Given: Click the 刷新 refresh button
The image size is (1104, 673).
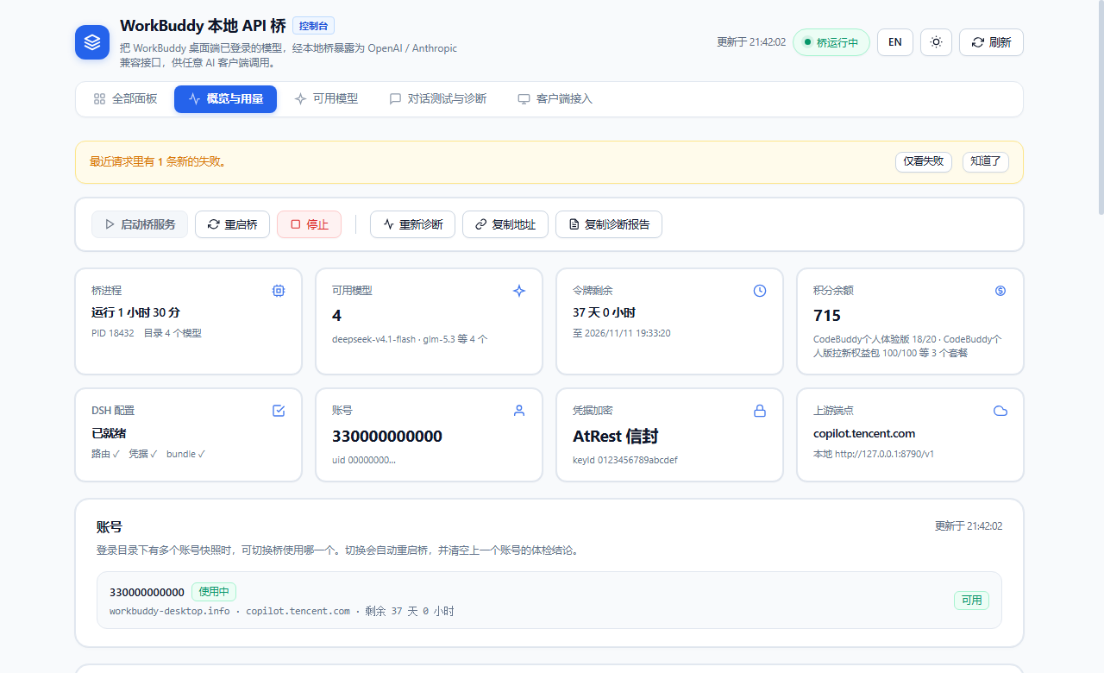Looking at the screenshot, I should (x=991, y=42).
